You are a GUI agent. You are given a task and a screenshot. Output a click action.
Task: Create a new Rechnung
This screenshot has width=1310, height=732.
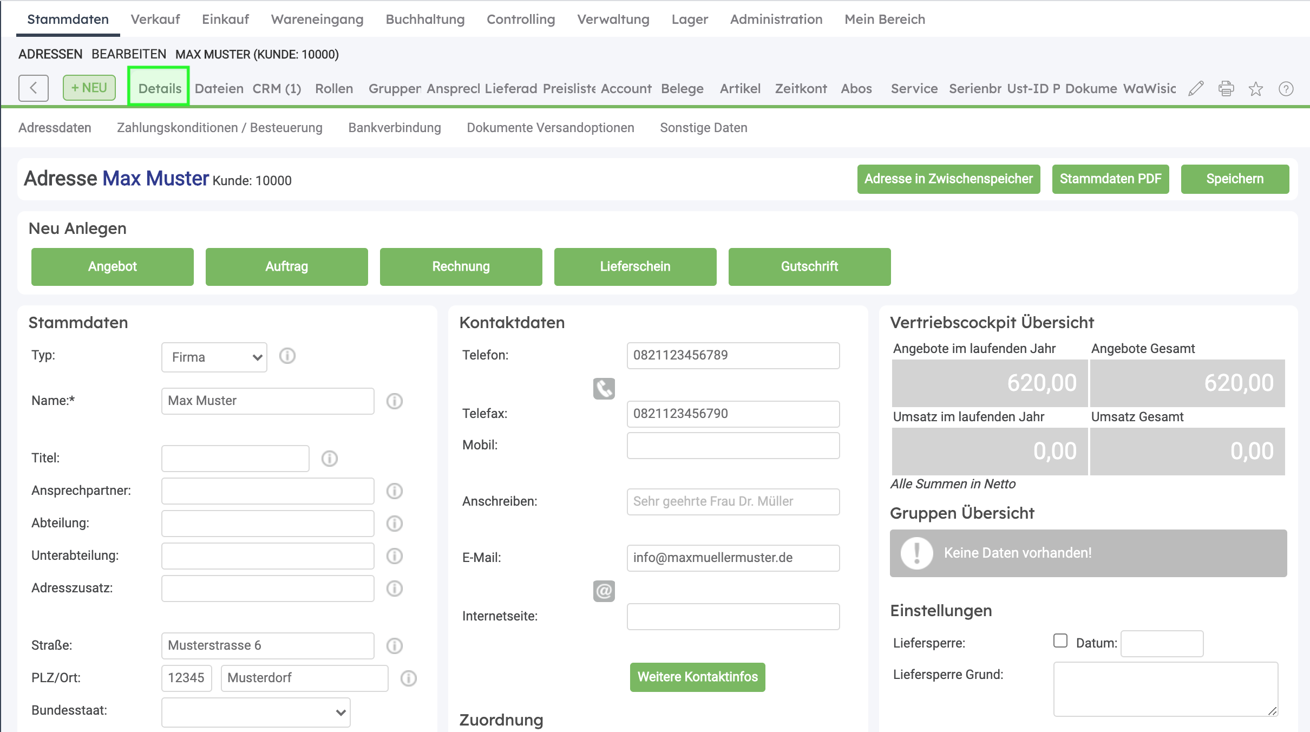point(461,266)
